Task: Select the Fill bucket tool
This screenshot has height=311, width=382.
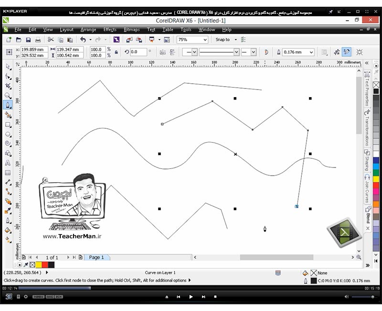Action: (x=8, y=230)
